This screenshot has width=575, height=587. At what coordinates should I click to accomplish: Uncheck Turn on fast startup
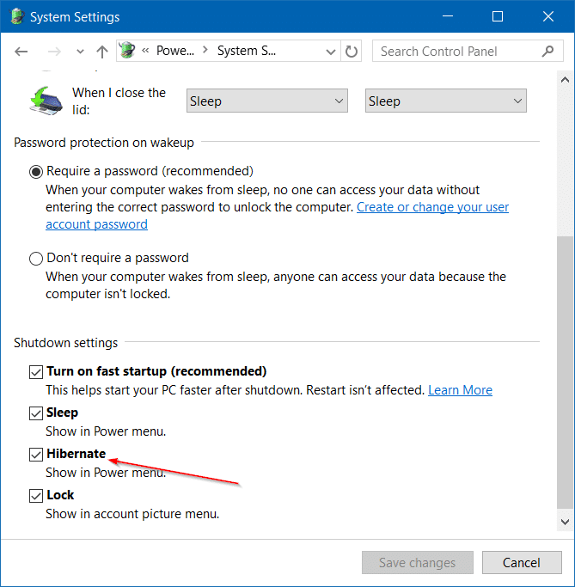point(36,372)
